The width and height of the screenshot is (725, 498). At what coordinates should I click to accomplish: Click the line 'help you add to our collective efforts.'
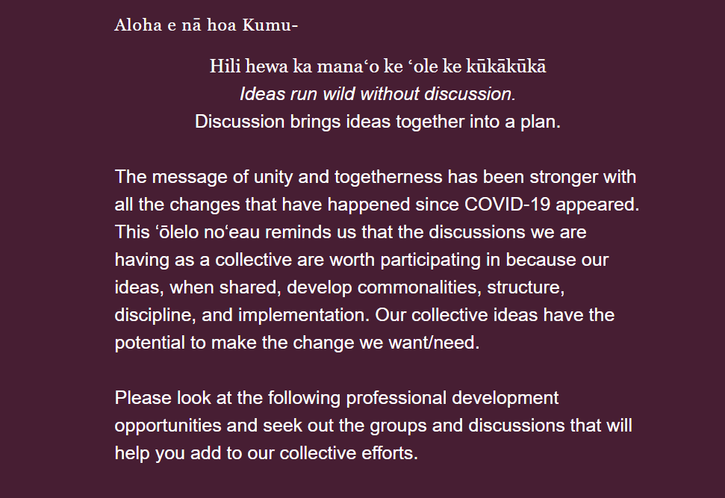pyautogui.click(x=267, y=453)
